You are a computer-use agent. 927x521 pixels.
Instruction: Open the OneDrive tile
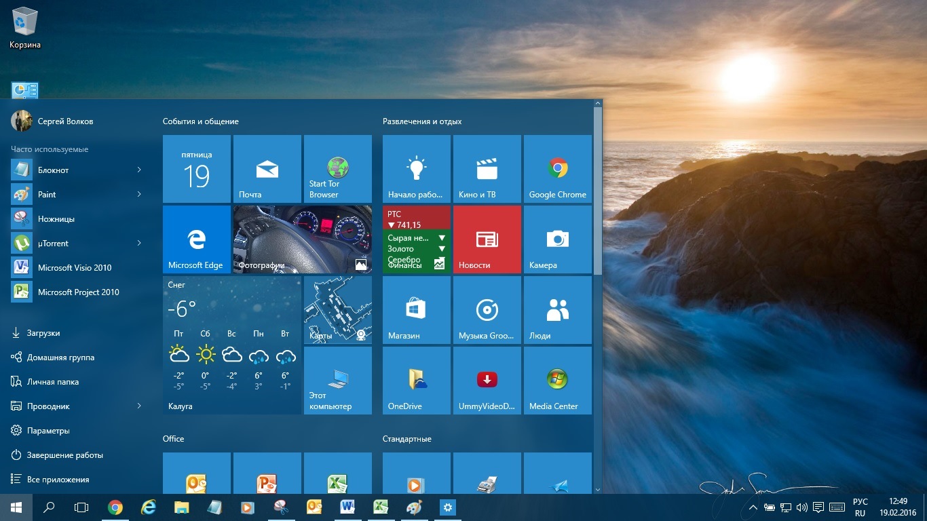point(417,381)
